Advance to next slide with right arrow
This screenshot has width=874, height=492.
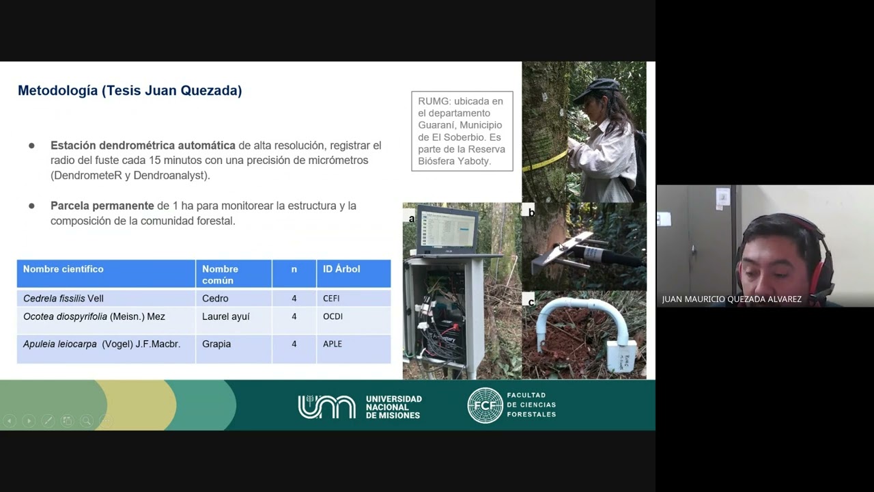click(x=29, y=421)
